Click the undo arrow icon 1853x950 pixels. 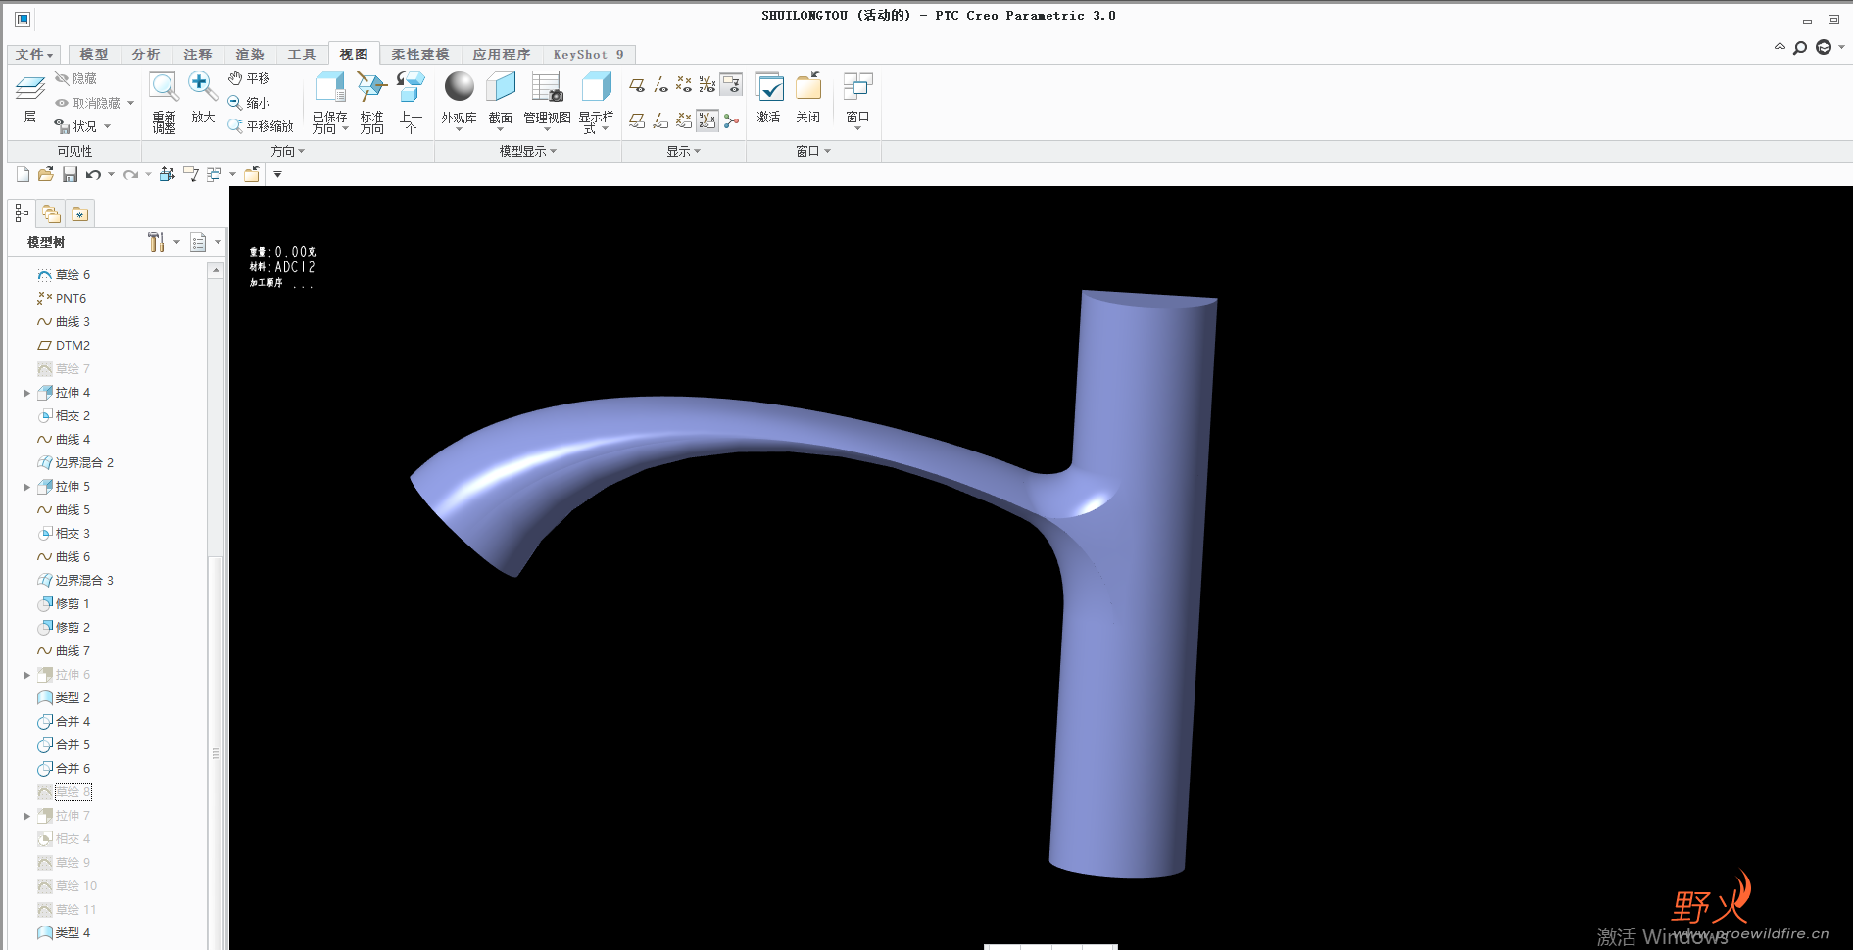93,174
